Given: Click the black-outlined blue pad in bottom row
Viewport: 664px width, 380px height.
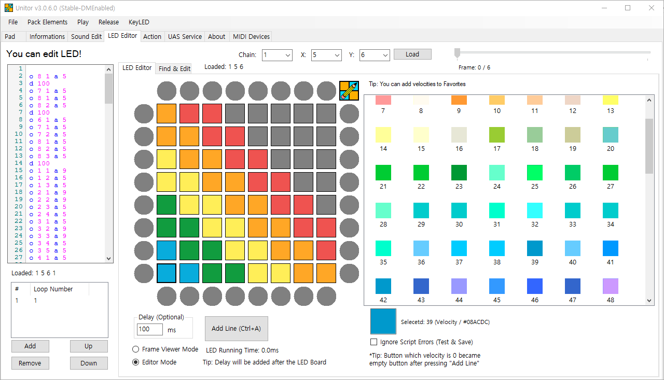Looking at the screenshot, I should pos(167,273).
